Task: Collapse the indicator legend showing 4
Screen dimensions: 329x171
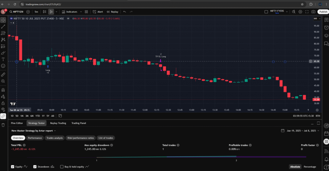Action: pos(12,23)
